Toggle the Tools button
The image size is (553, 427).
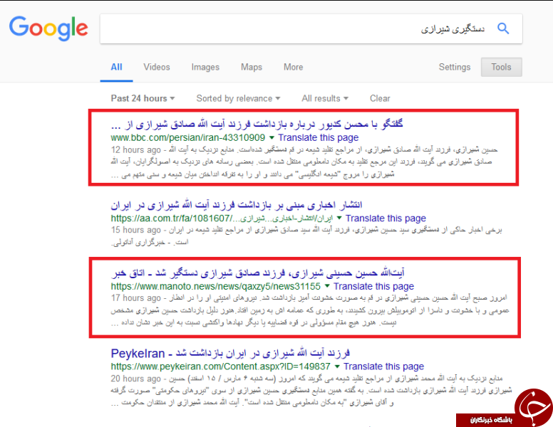point(501,67)
